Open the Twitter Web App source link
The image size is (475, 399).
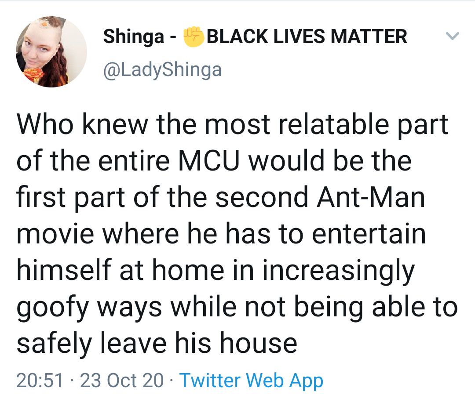click(x=252, y=380)
